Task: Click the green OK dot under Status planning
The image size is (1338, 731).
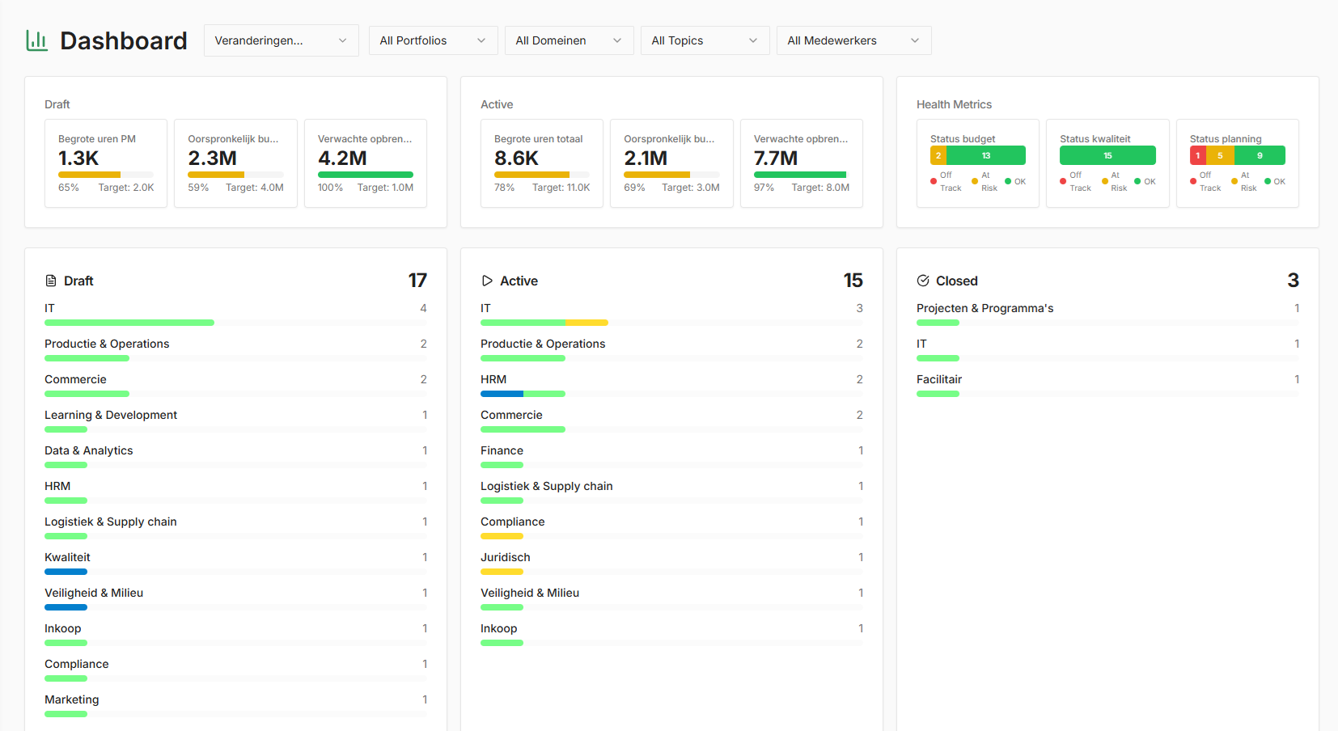Action: [1267, 181]
